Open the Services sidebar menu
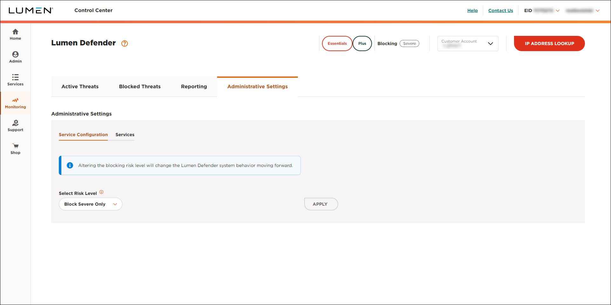The height and width of the screenshot is (305, 611). (x=15, y=80)
